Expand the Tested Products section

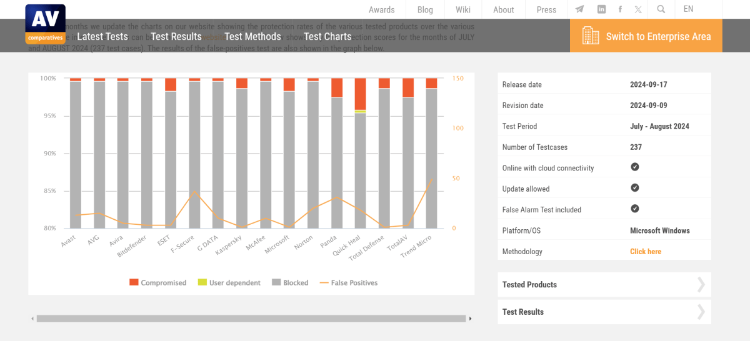pyautogui.click(x=604, y=285)
